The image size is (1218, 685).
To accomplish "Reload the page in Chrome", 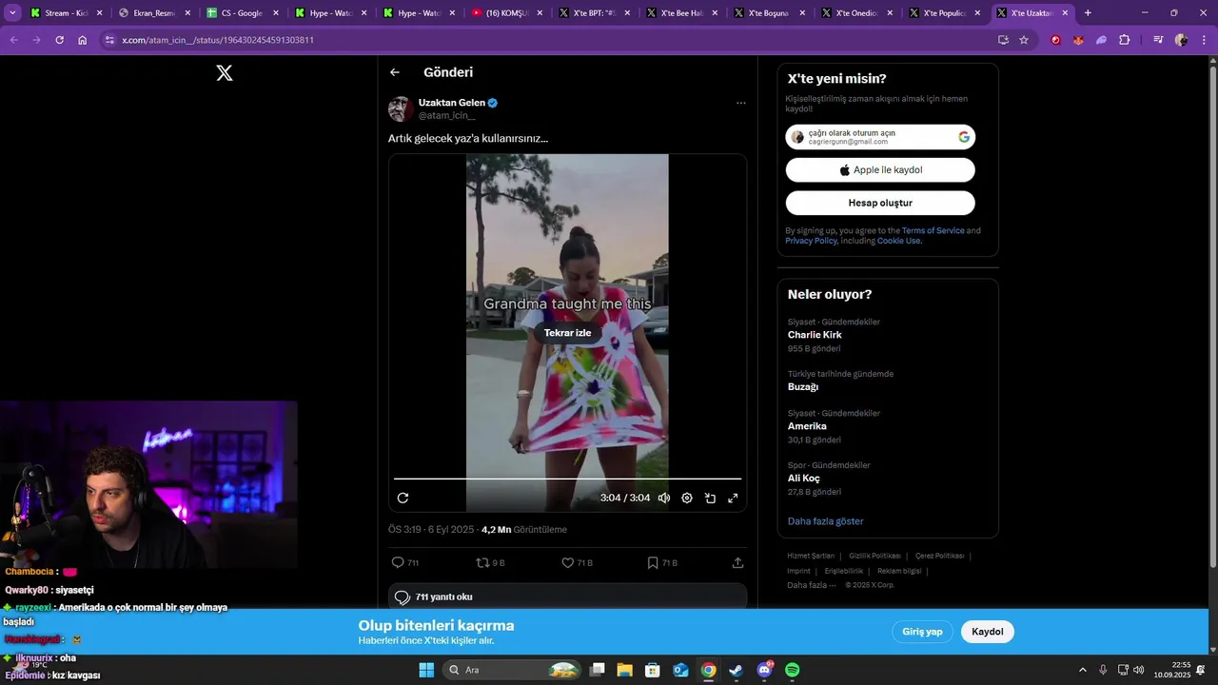I will (x=59, y=40).
